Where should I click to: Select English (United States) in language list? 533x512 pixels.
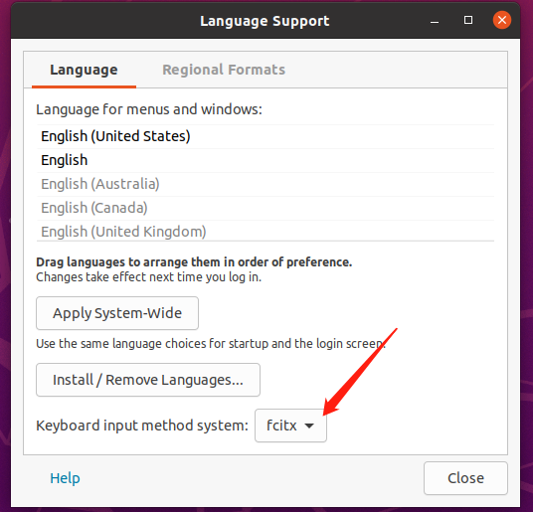tap(266, 136)
